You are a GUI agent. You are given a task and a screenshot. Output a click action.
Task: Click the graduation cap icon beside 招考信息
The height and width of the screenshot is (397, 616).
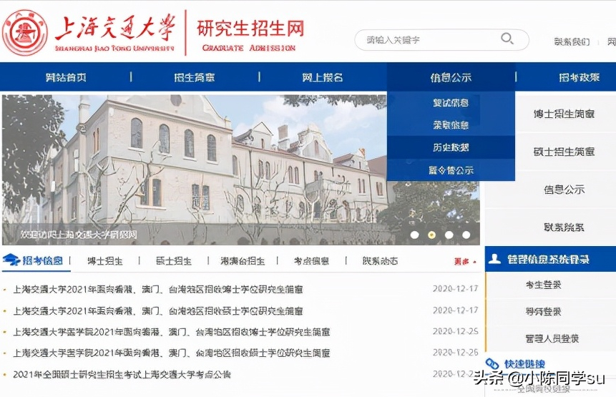pos(11,260)
